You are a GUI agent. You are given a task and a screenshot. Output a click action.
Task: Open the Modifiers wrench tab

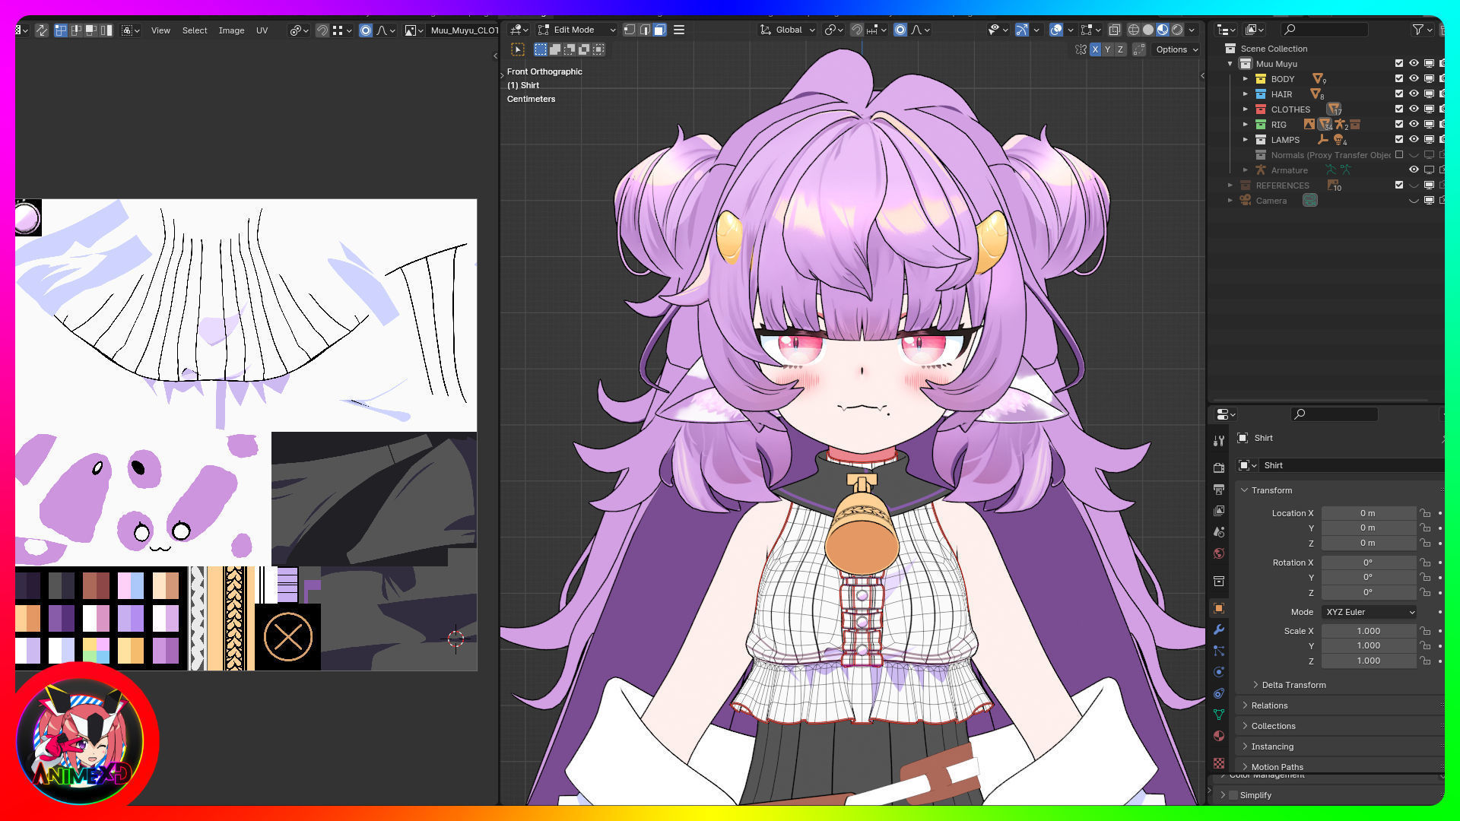[1219, 629]
